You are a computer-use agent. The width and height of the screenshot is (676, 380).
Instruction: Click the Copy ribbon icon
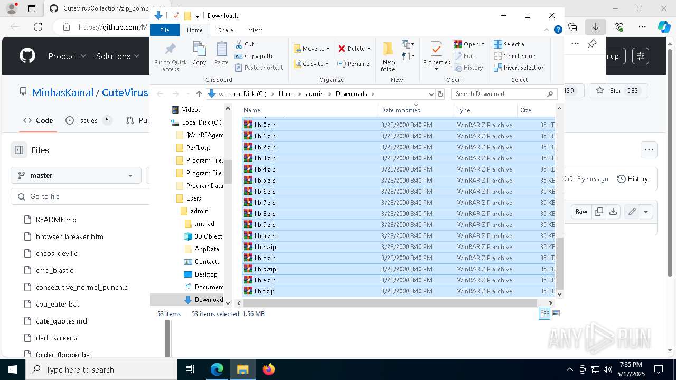click(199, 54)
